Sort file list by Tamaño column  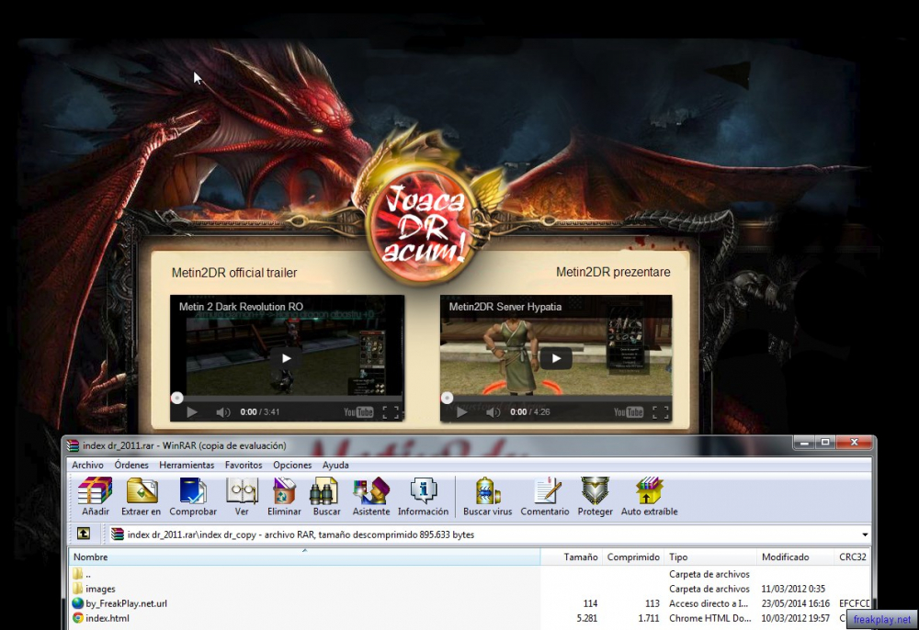click(x=571, y=557)
